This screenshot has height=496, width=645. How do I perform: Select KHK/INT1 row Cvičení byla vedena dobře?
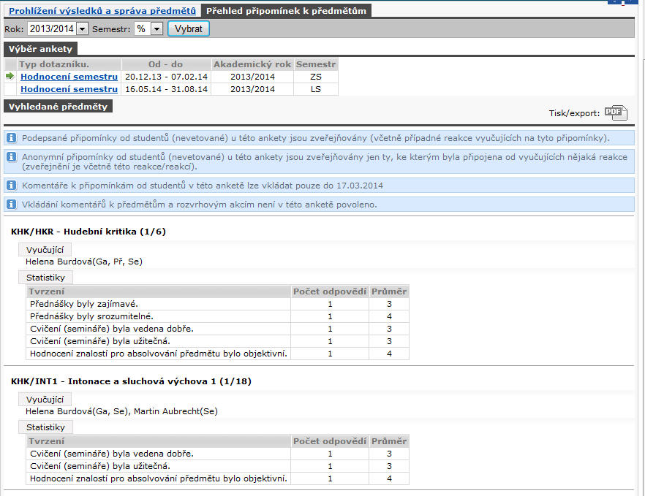click(218, 454)
